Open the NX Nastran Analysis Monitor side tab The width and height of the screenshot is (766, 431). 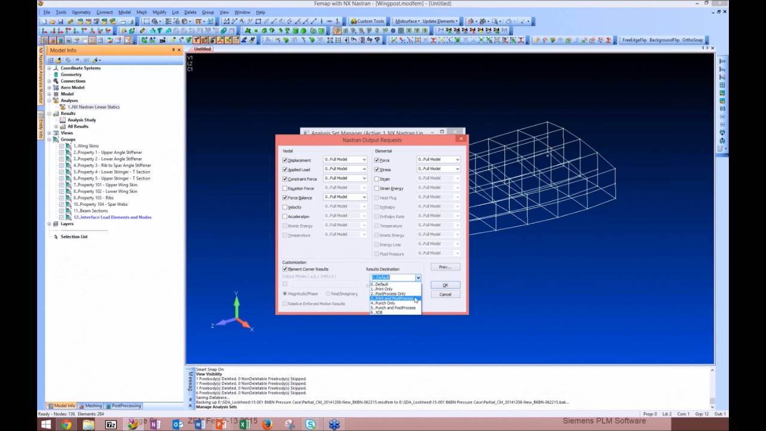[x=41, y=77]
